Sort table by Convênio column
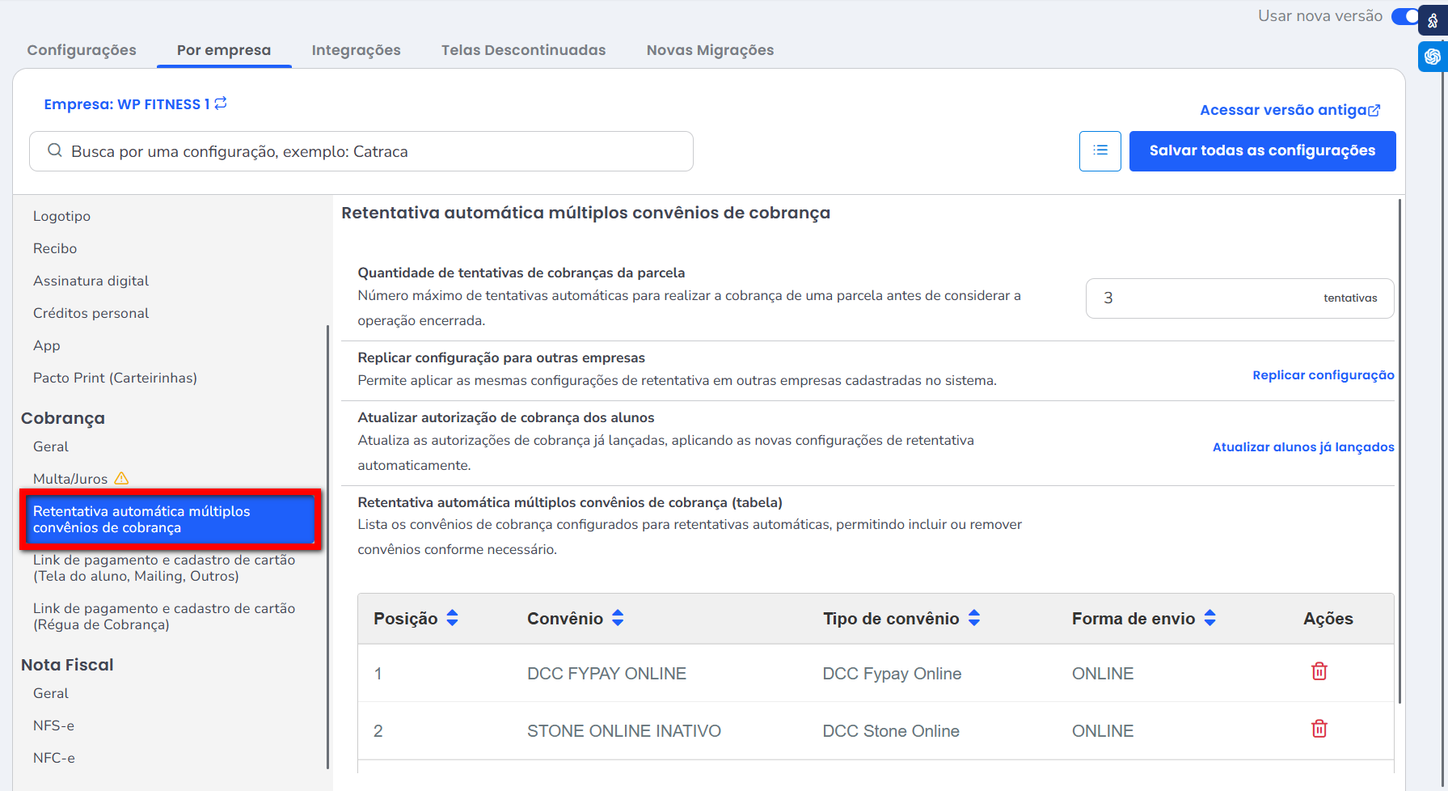This screenshot has height=791, width=1448. (x=618, y=619)
